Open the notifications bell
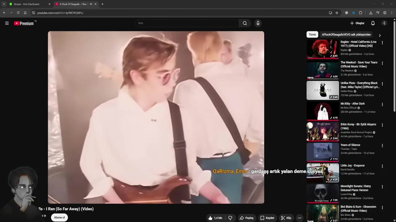The height and width of the screenshot is (222, 396). pos(373,23)
